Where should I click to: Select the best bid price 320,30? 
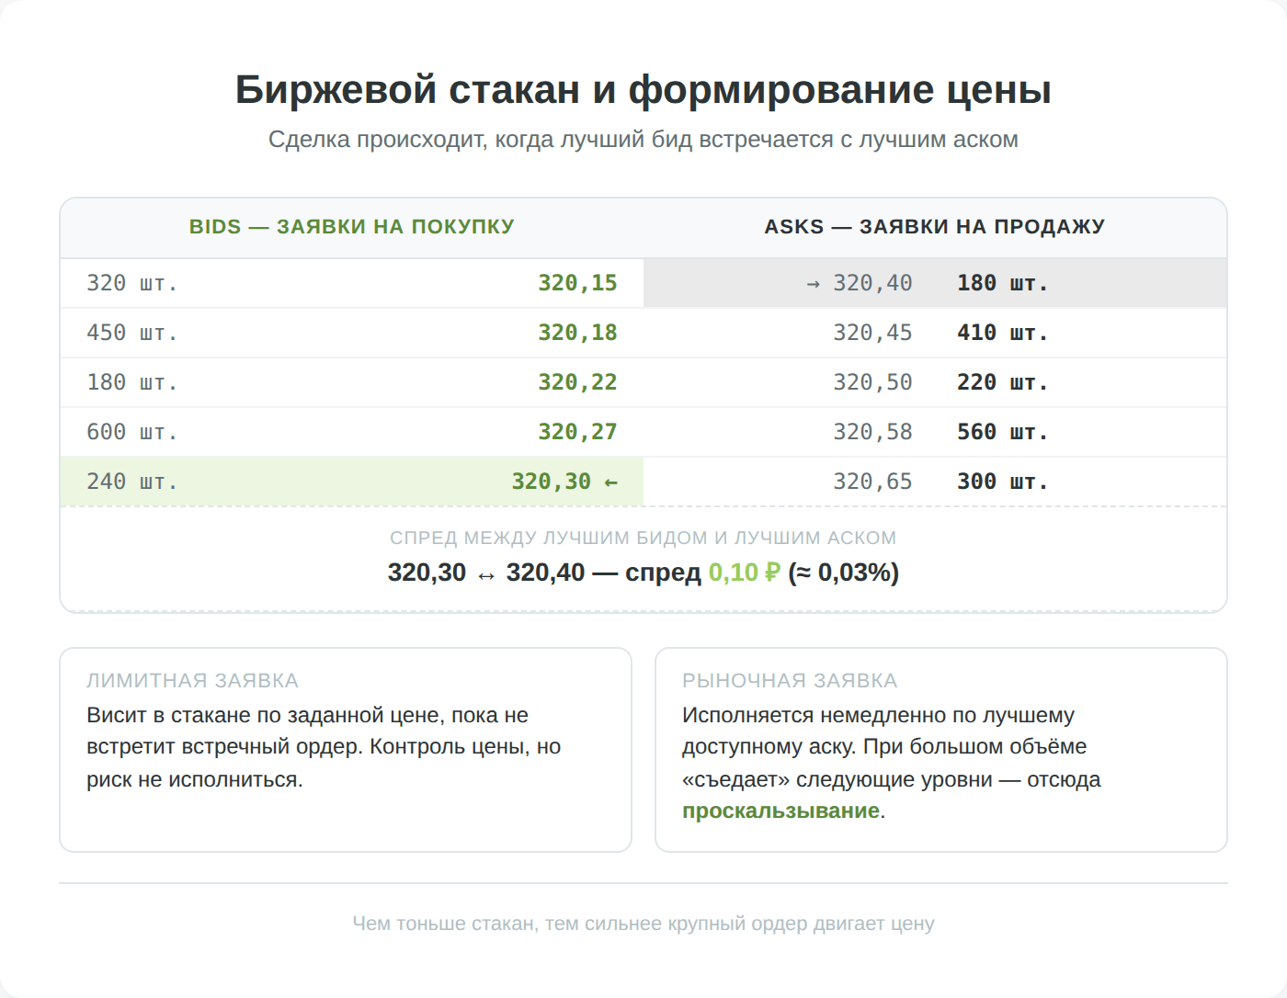point(551,482)
